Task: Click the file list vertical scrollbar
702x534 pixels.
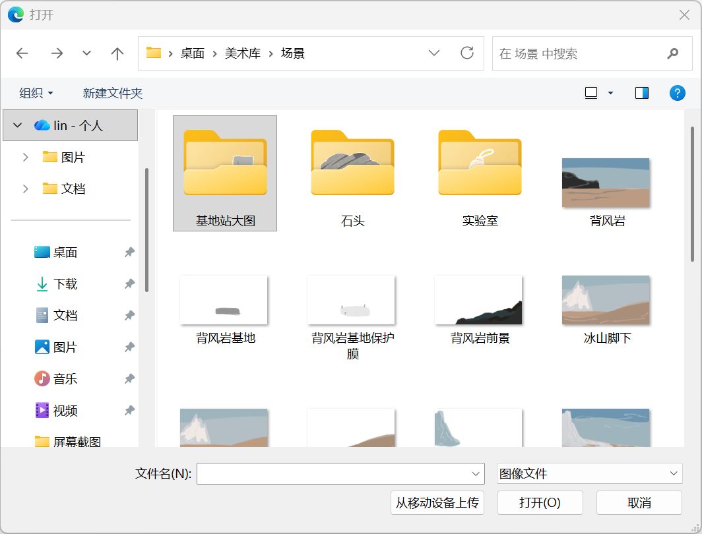Action: (693, 194)
